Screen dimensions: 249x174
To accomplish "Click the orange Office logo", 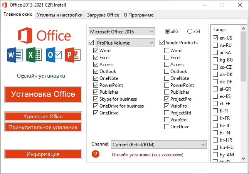I will coord(25,36).
